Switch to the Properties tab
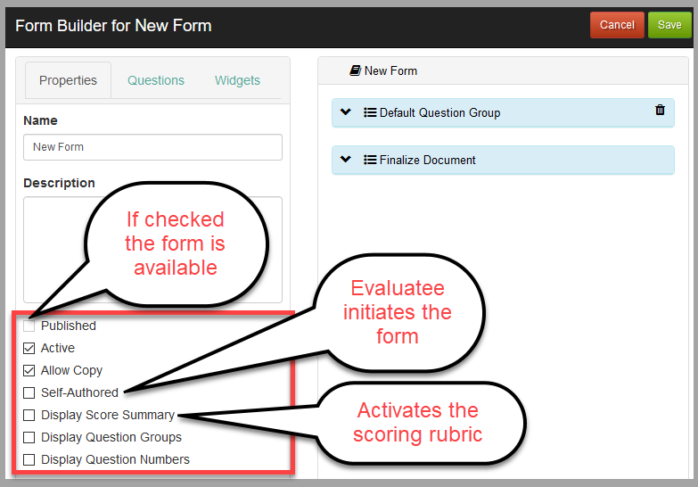The image size is (698, 487). (x=68, y=80)
